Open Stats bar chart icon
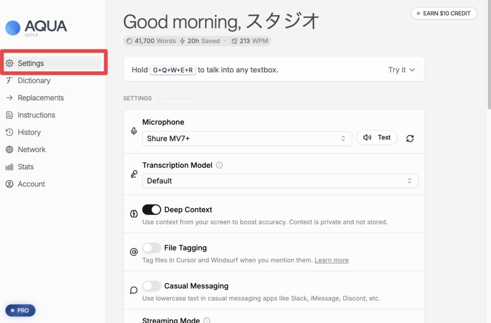This screenshot has height=323, width=491. click(x=9, y=167)
